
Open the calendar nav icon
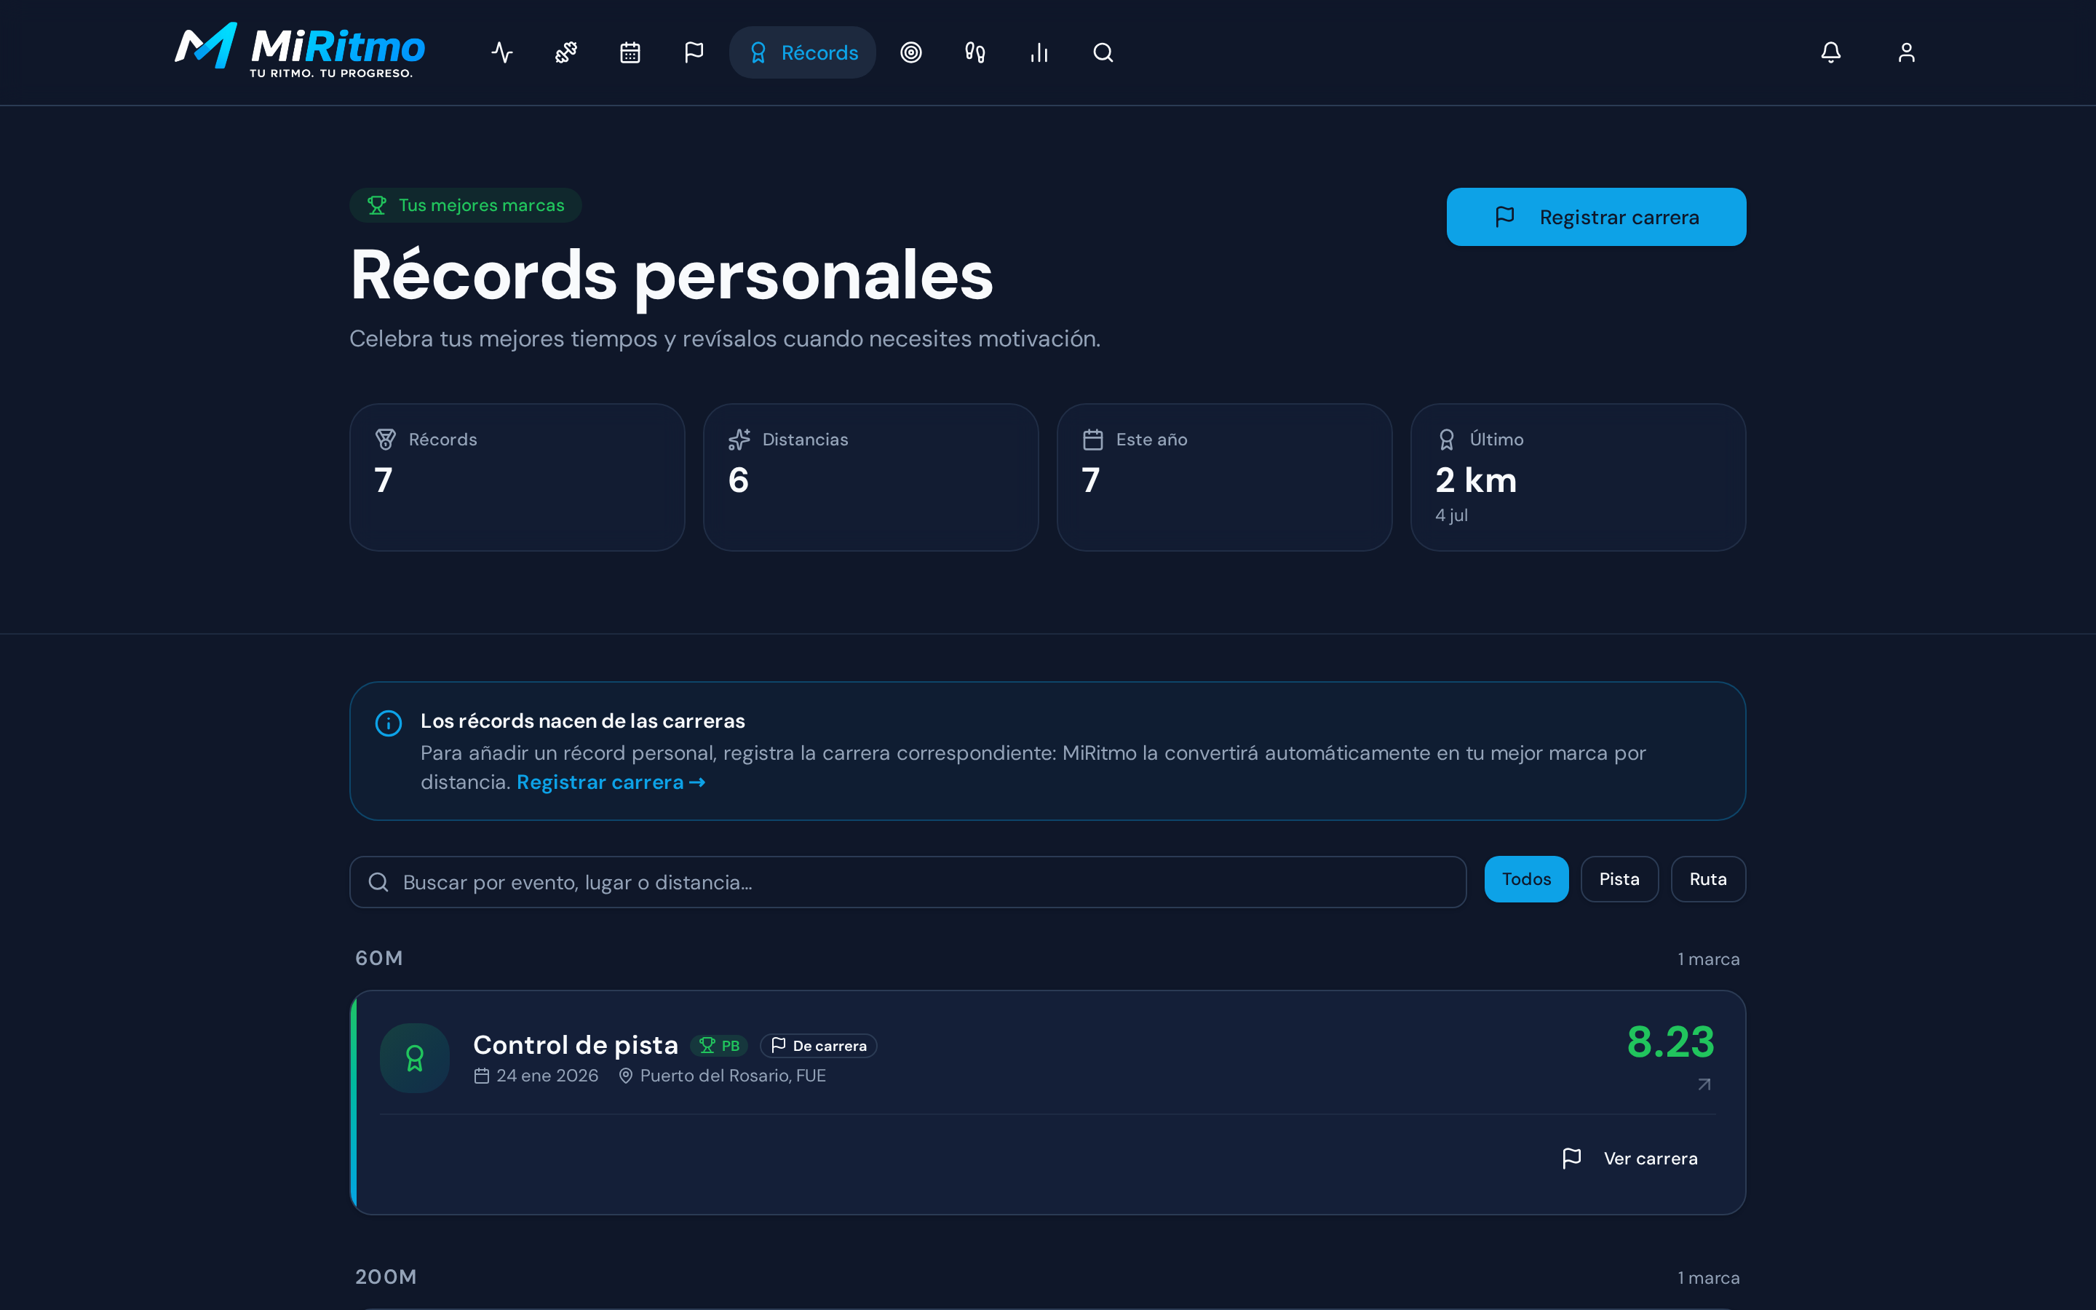pyautogui.click(x=630, y=53)
